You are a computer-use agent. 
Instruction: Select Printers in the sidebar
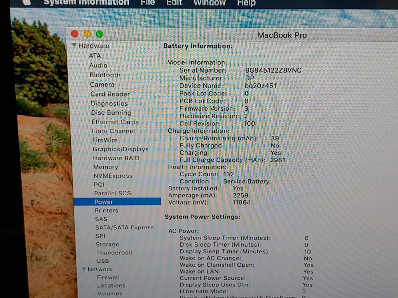coord(106,210)
